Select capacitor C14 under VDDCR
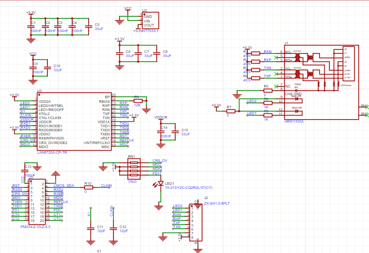Viewport: 369px width, 253px height. tap(161, 132)
